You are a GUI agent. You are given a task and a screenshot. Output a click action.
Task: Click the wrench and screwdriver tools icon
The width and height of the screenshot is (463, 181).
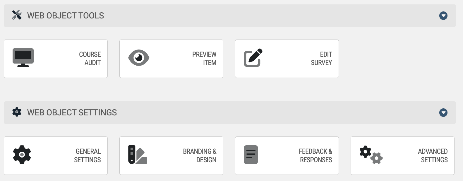coord(17,15)
